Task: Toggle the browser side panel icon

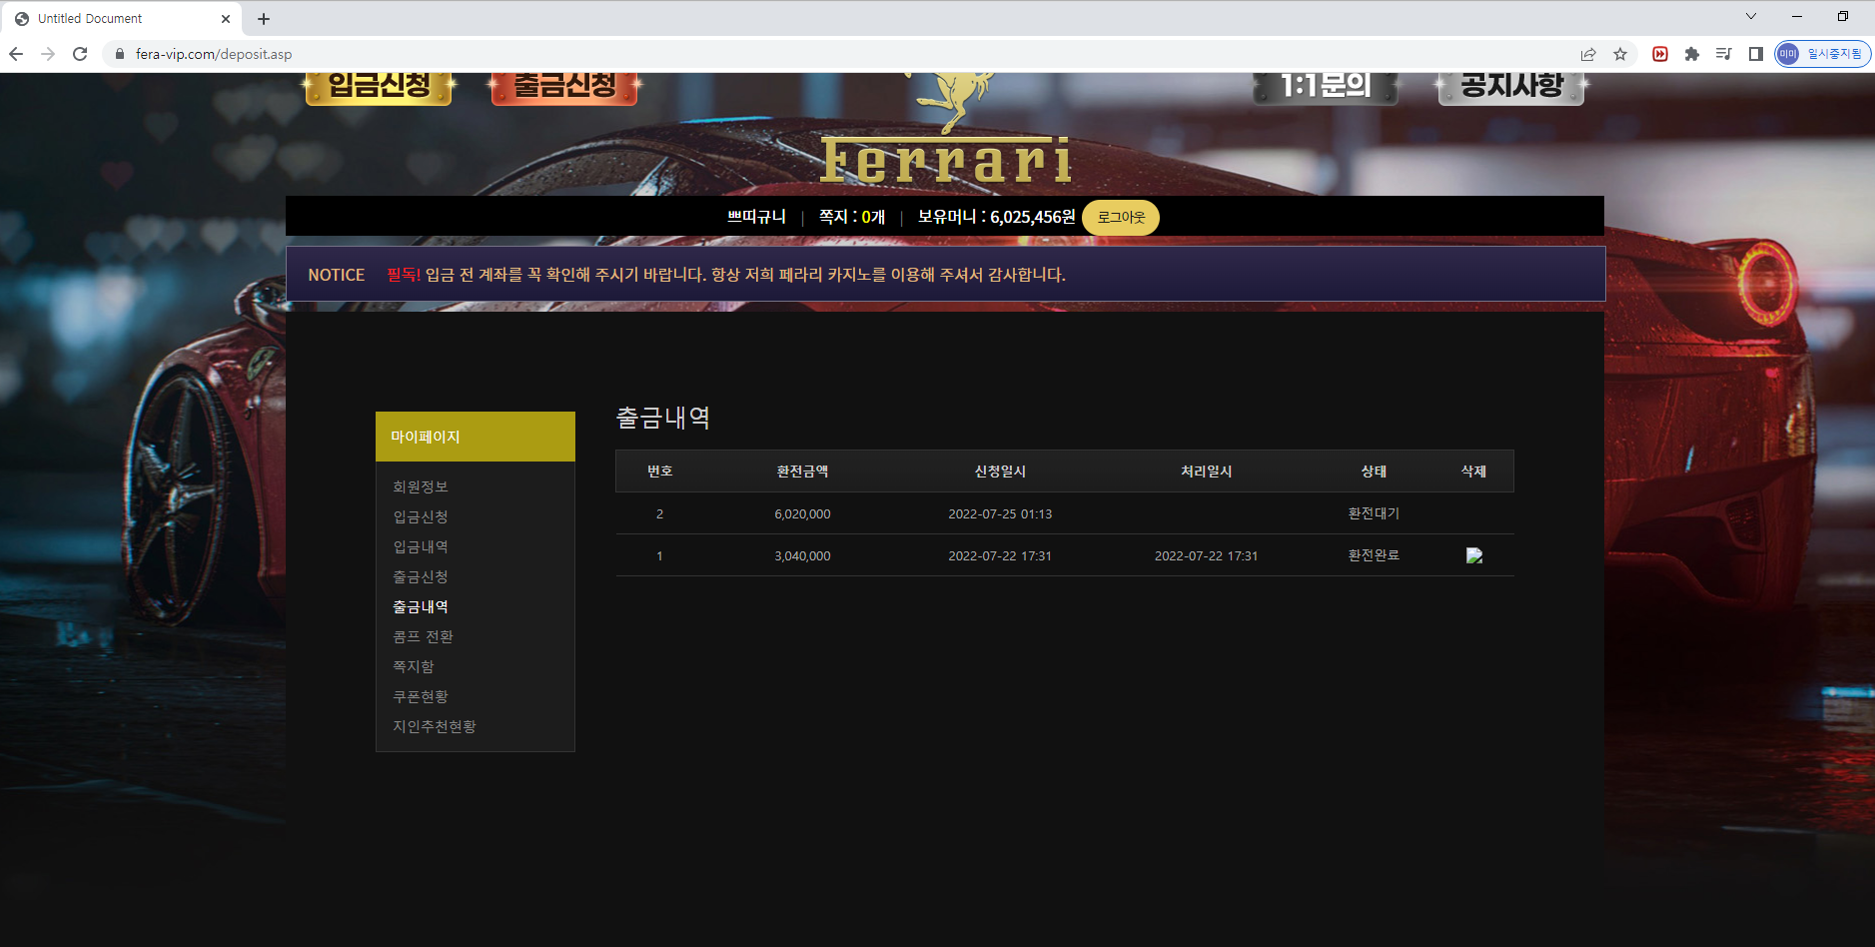Action: point(1756,54)
